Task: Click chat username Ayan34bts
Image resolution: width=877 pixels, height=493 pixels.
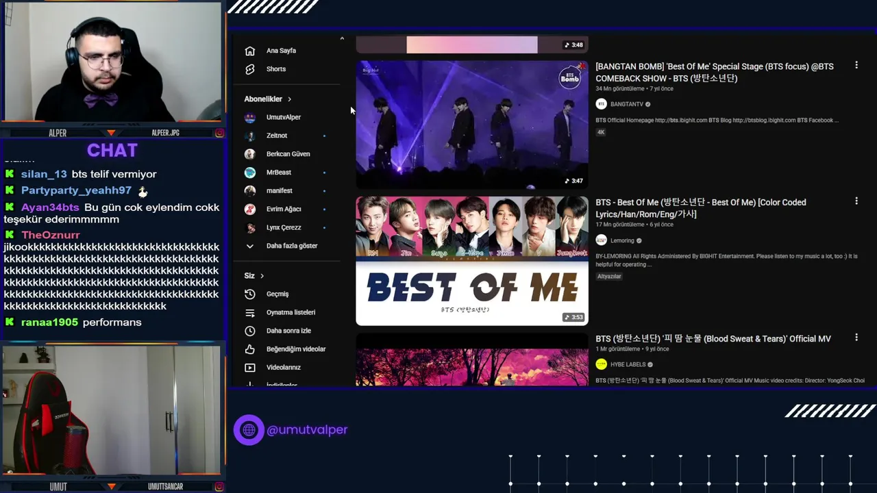Action: click(50, 207)
